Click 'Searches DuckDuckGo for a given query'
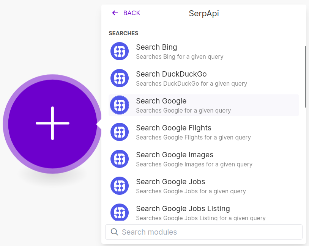This screenshot has height=246, width=309. (x=191, y=84)
